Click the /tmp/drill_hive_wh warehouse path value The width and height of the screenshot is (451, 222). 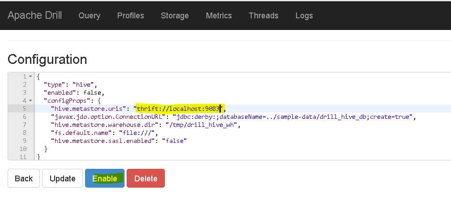point(202,125)
